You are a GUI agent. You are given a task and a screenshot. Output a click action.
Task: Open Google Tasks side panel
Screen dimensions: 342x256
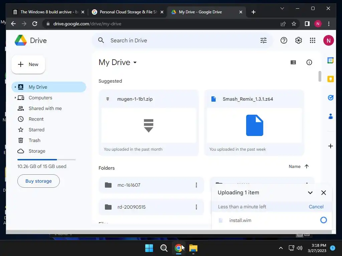[330, 98]
